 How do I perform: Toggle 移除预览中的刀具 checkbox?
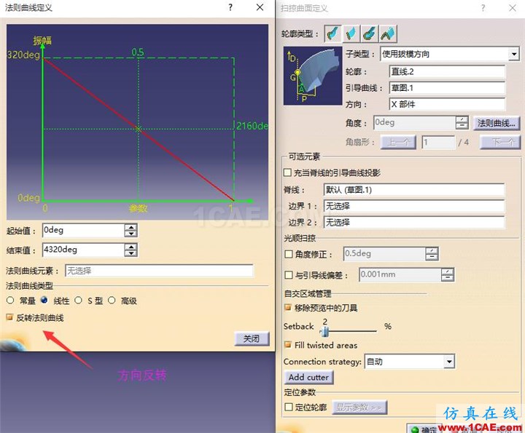287,307
